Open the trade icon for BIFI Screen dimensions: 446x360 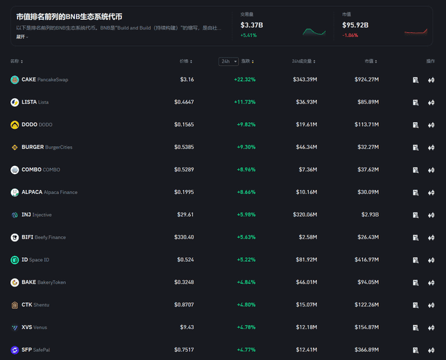coord(431,238)
